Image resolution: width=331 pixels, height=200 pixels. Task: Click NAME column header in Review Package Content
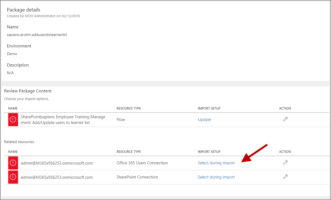(13, 108)
